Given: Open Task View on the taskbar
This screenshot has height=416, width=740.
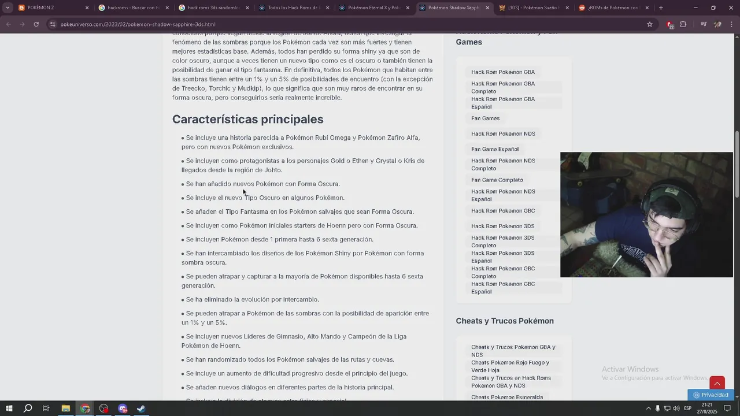Looking at the screenshot, I should point(46,408).
